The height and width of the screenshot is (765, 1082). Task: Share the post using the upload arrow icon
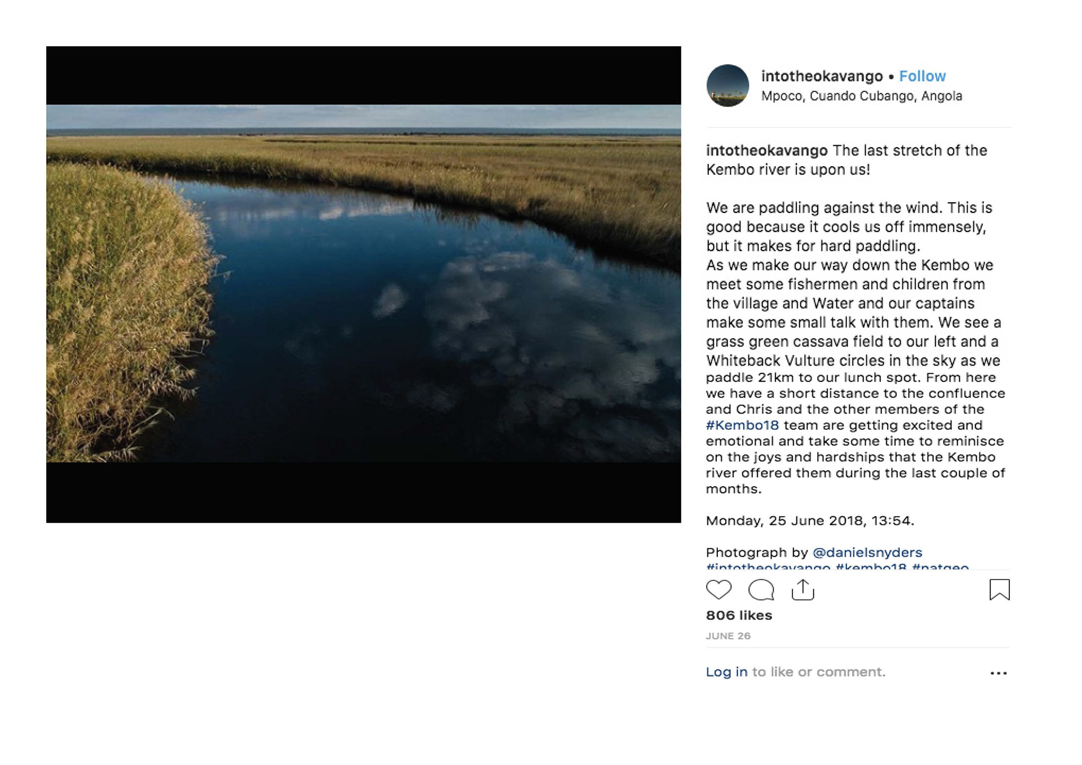click(x=802, y=590)
